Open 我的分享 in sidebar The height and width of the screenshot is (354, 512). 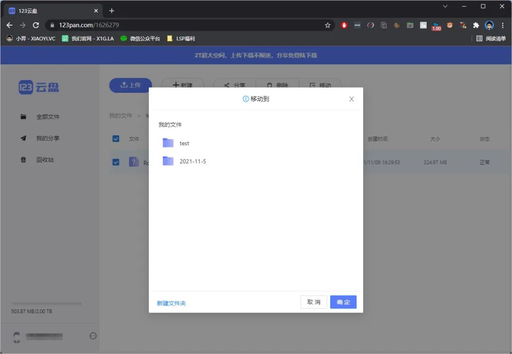coord(47,138)
